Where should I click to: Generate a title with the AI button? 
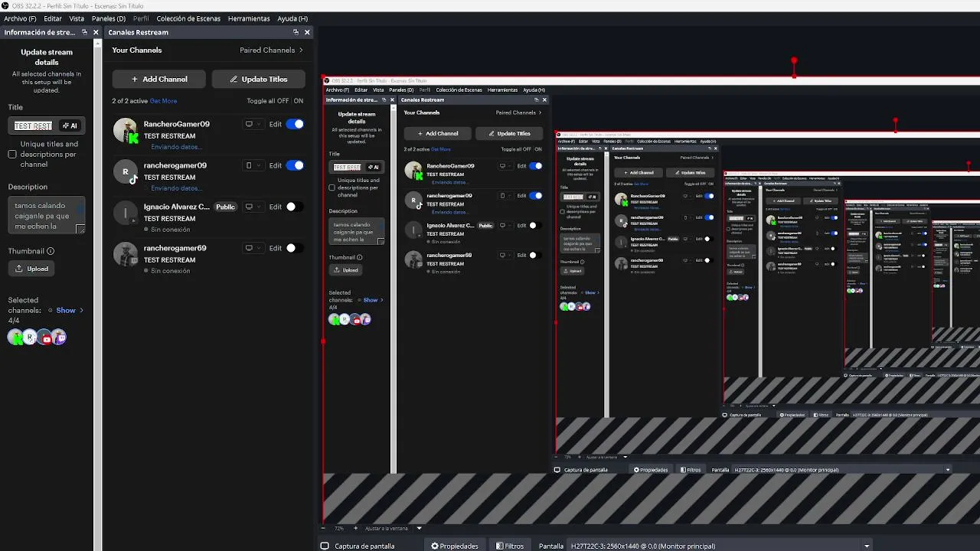pyautogui.click(x=70, y=126)
